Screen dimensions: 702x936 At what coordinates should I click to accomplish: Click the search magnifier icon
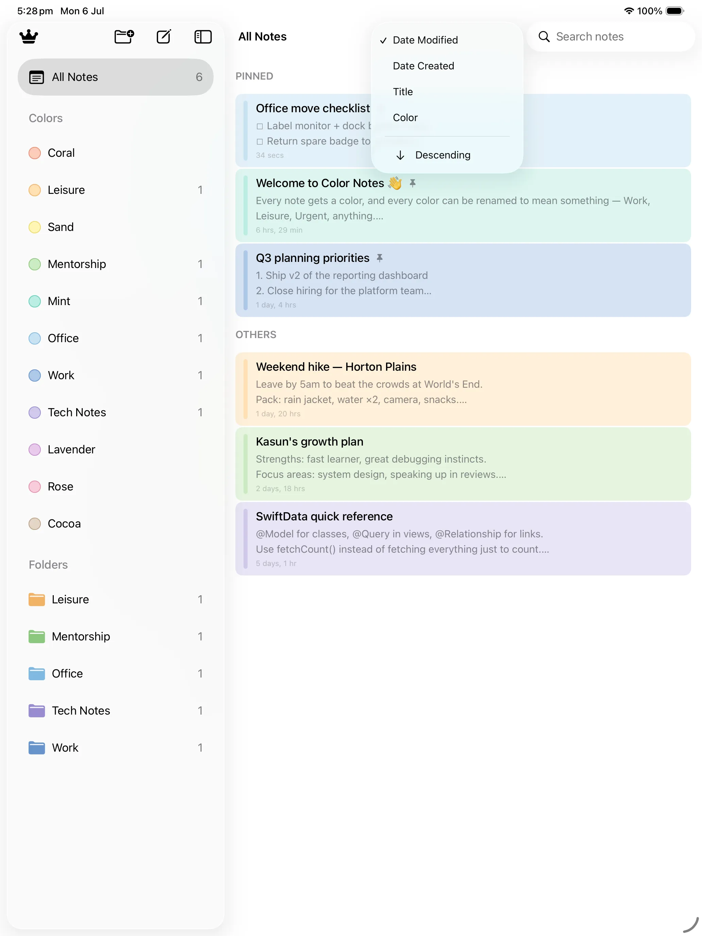pyautogui.click(x=544, y=37)
